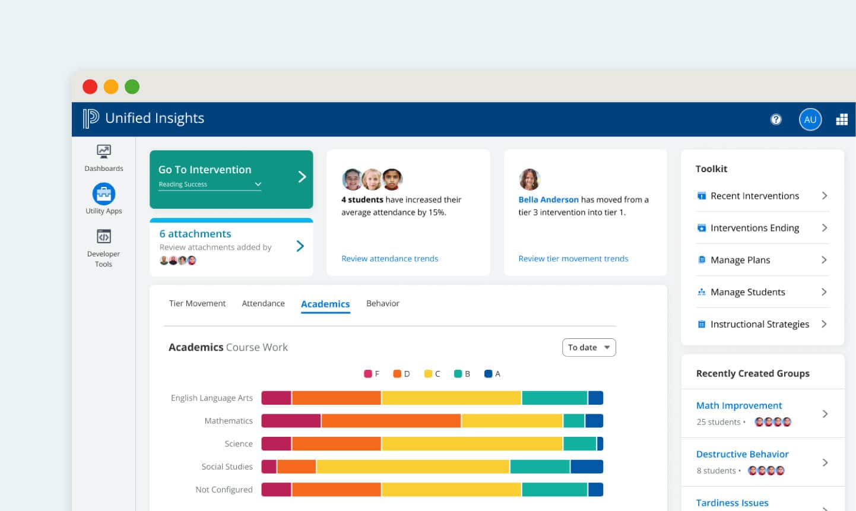Expand Manage Plans chevron

point(825,260)
